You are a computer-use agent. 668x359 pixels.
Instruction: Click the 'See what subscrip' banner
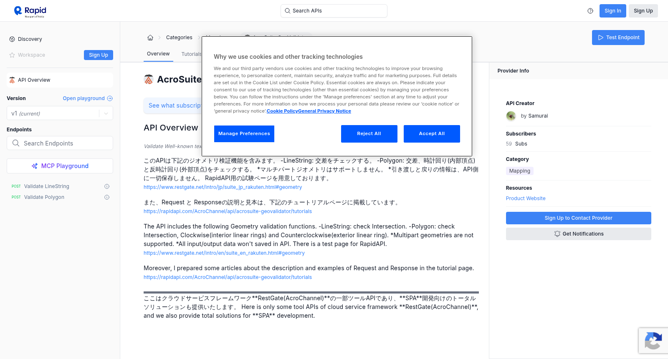coord(172,105)
